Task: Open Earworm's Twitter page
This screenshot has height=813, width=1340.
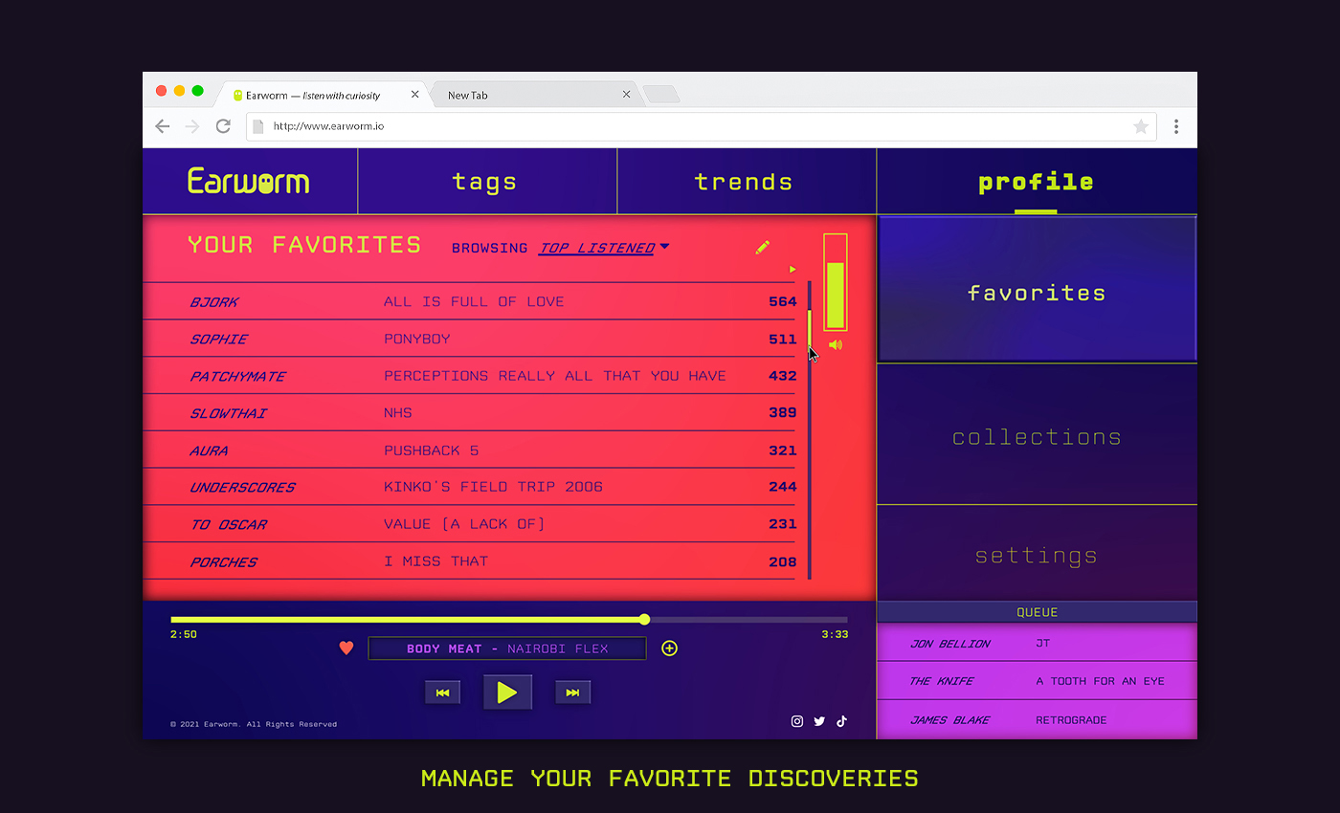Action: tap(819, 721)
